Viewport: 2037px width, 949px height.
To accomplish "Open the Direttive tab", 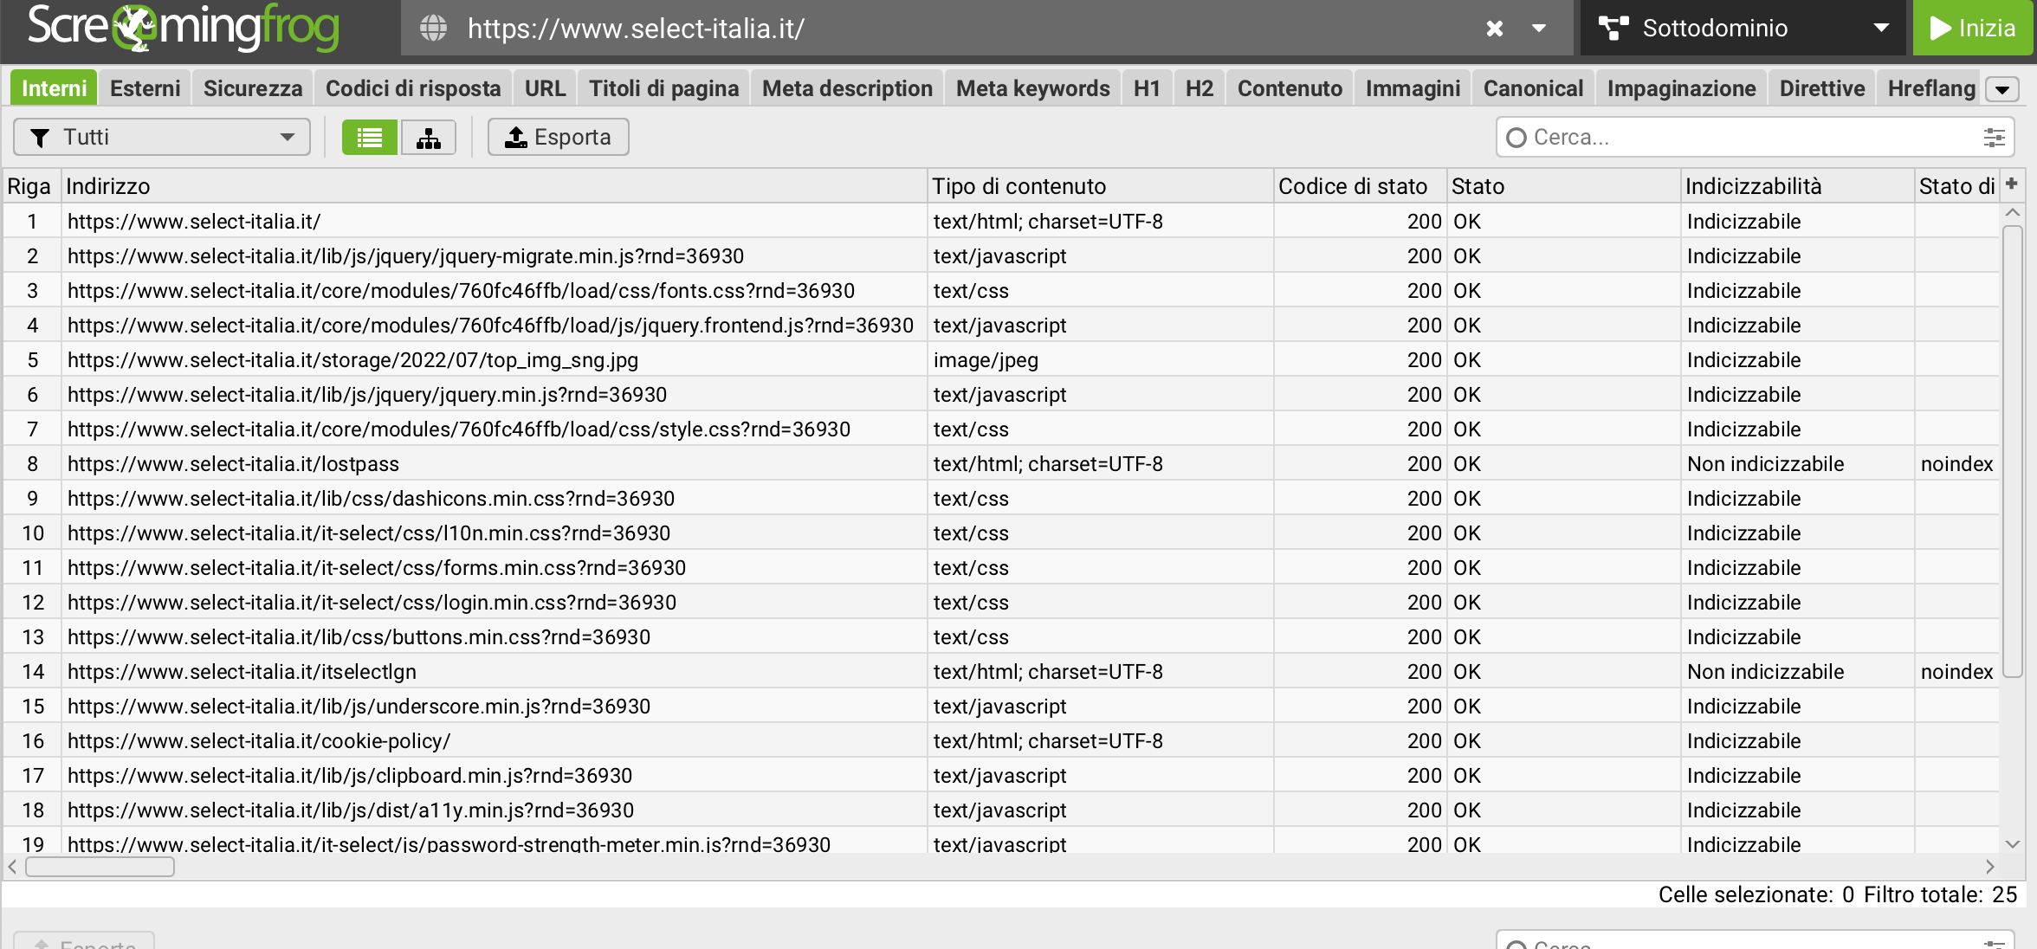I will tap(1822, 88).
